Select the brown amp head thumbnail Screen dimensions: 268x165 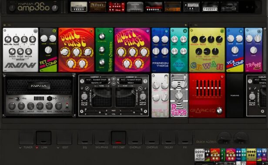pos(97,7)
